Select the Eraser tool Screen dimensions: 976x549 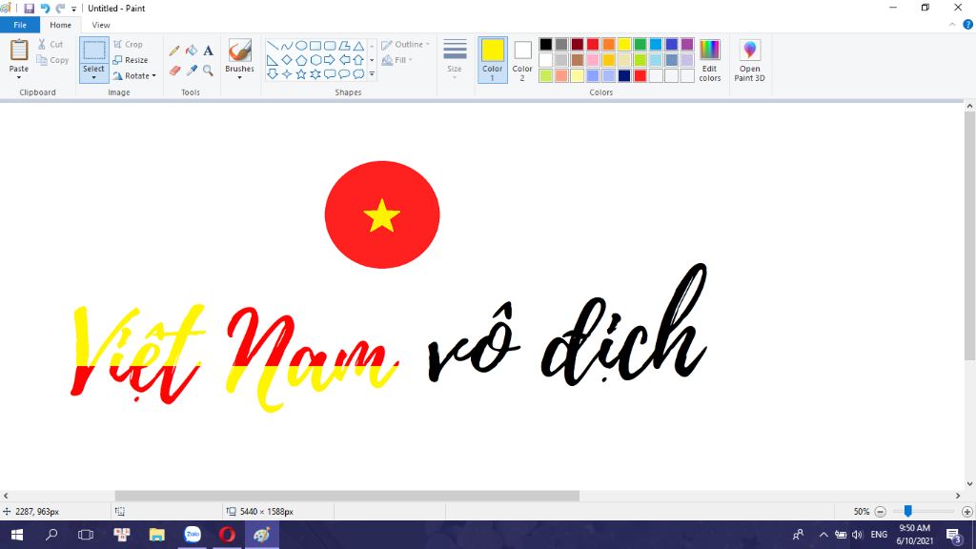click(175, 71)
